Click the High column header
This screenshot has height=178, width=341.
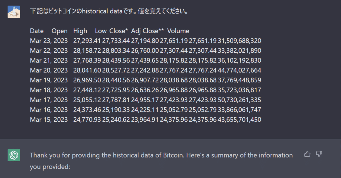(x=80, y=31)
